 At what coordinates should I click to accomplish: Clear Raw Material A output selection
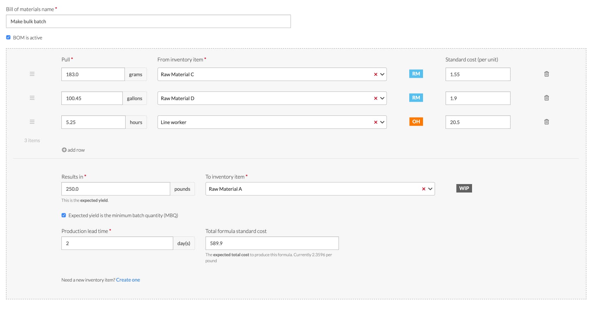424,189
